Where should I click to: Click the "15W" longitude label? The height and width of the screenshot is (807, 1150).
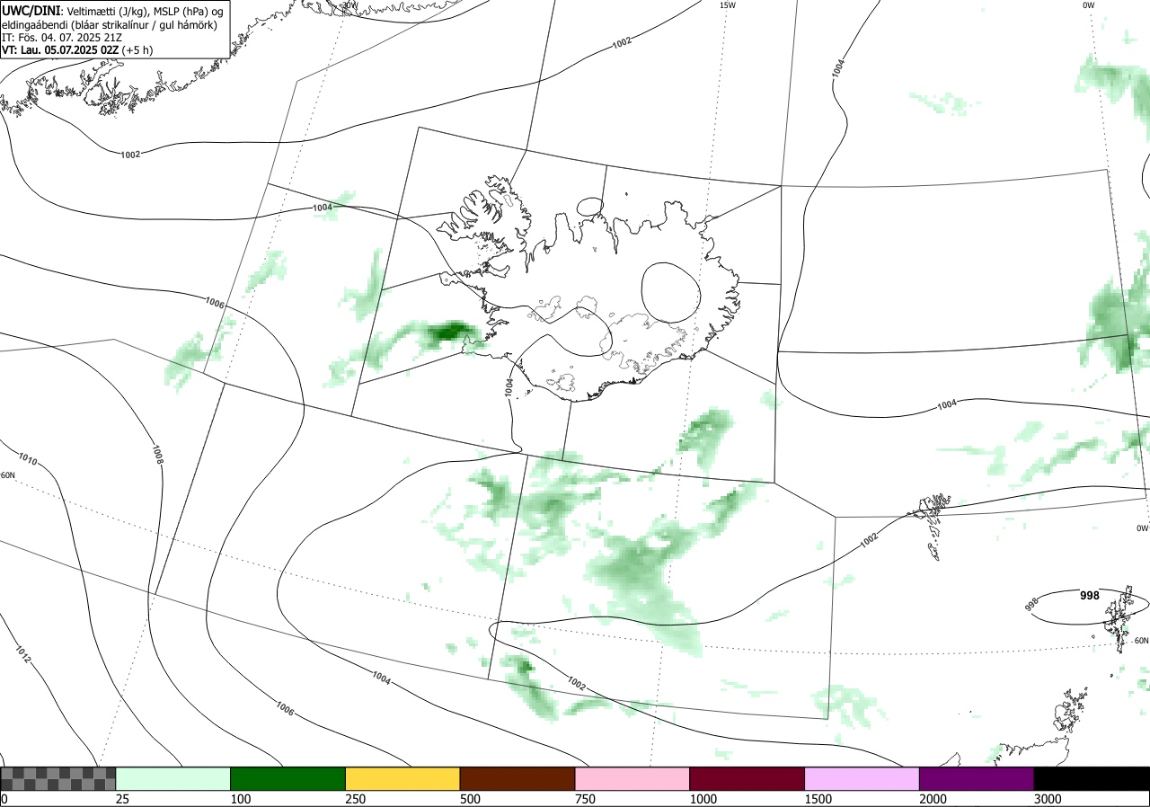pos(727,5)
